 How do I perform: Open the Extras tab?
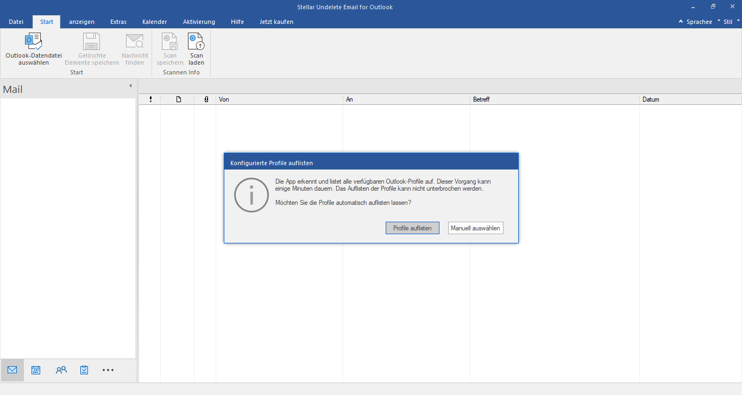[118, 22]
